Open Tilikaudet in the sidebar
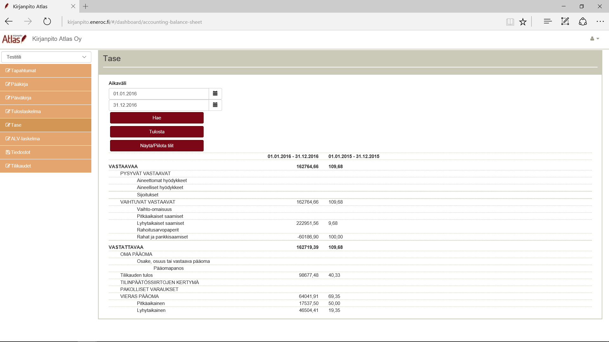The image size is (609, 342). [46, 166]
